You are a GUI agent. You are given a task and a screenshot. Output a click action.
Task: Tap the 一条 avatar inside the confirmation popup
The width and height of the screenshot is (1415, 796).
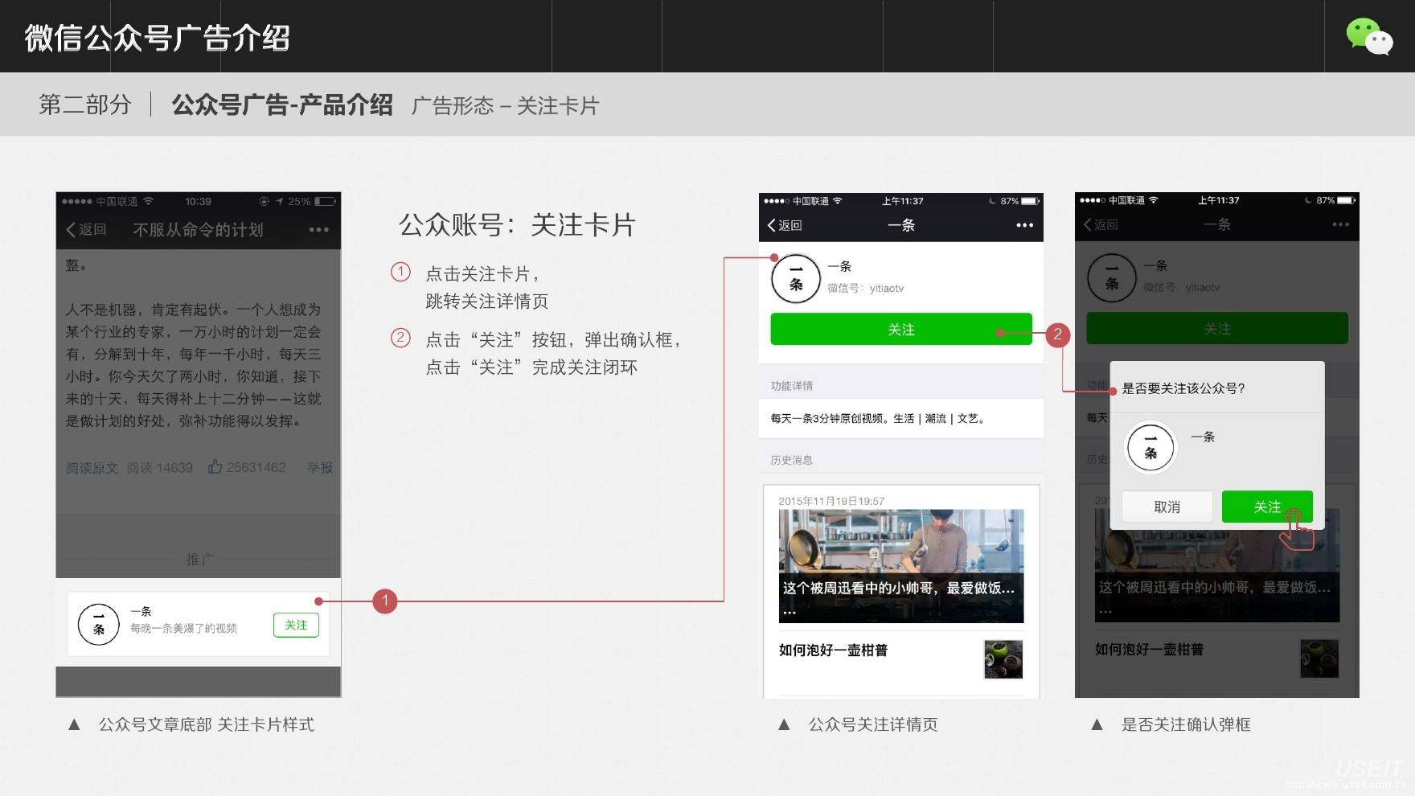1151,448
